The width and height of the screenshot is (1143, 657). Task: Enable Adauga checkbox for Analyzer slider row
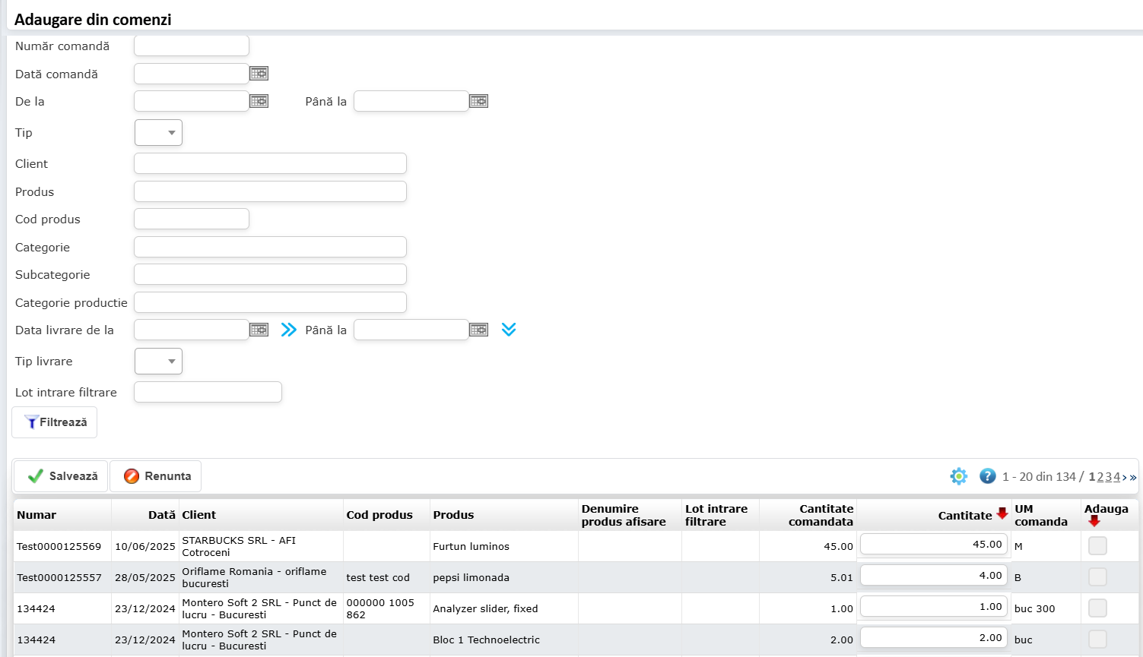(1097, 608)
